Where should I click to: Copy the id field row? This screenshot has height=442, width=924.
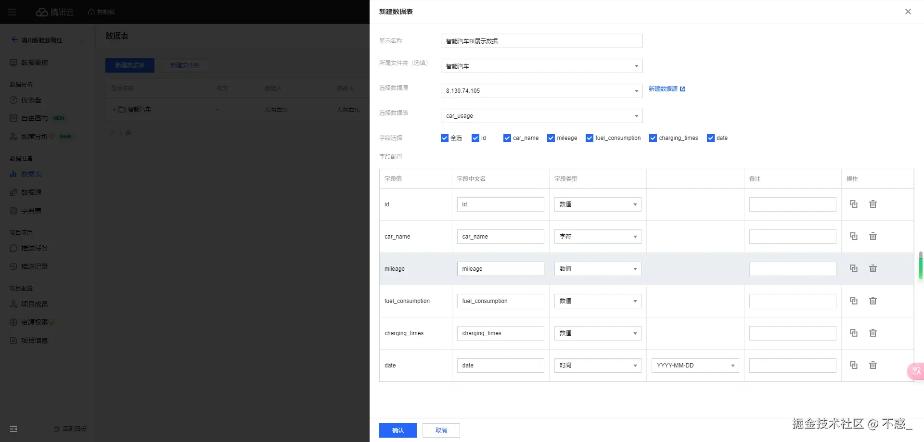853,204
